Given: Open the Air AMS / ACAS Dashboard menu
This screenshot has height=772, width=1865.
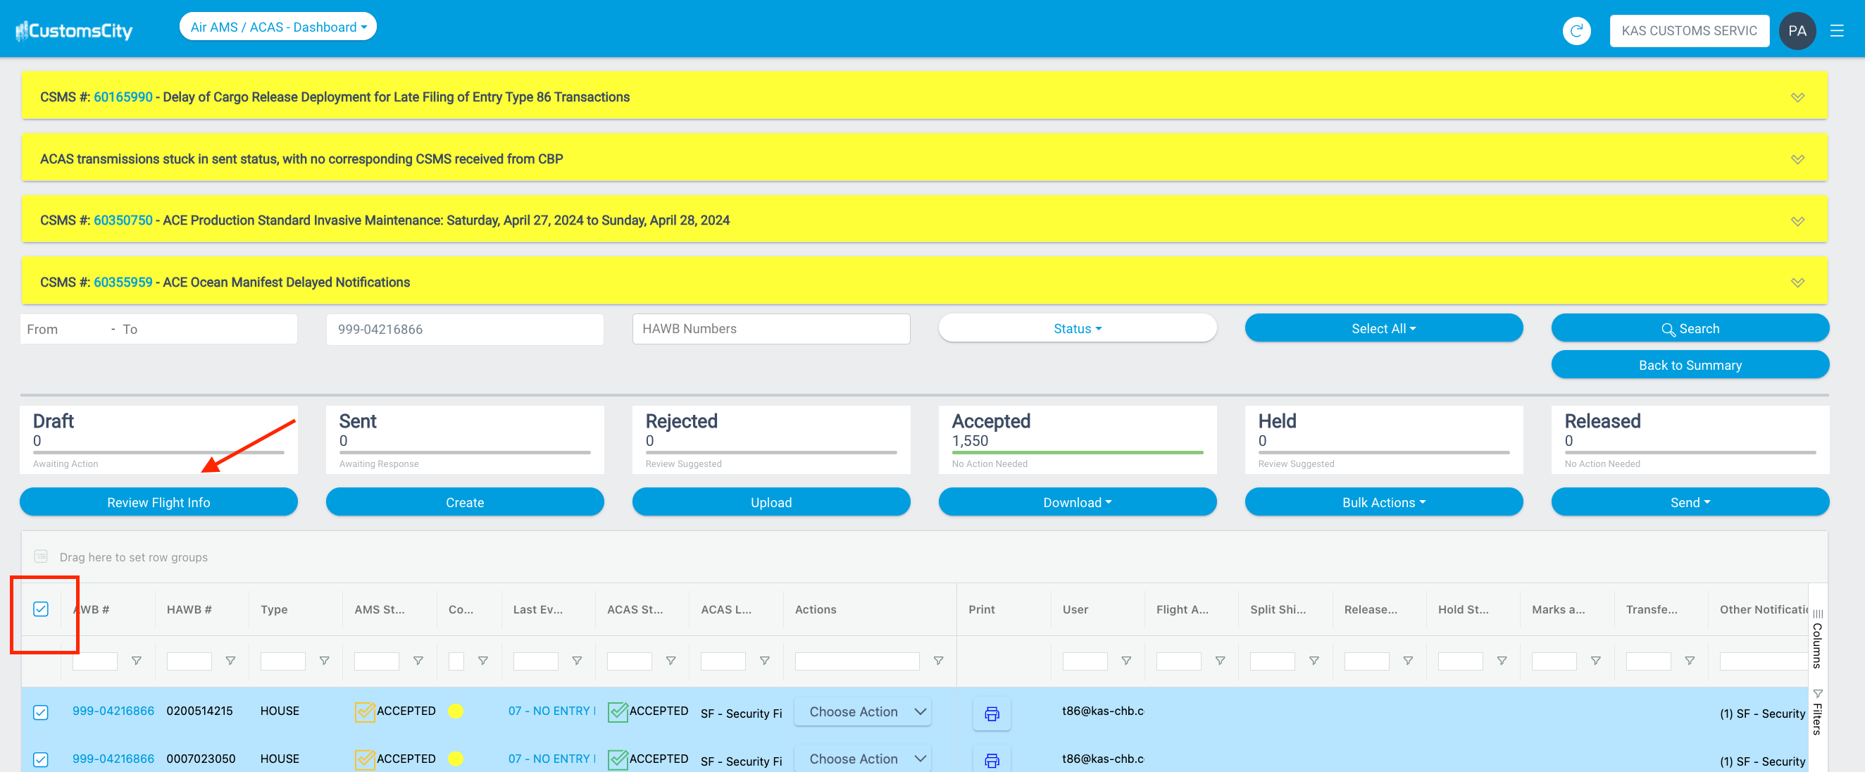Looking at the screenshot, I should click(x=278, y=27).
